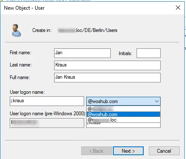This screenshot has width=186, height=159.
Task: Select the first blurred suffix option in the list
Action: (123, 109)
